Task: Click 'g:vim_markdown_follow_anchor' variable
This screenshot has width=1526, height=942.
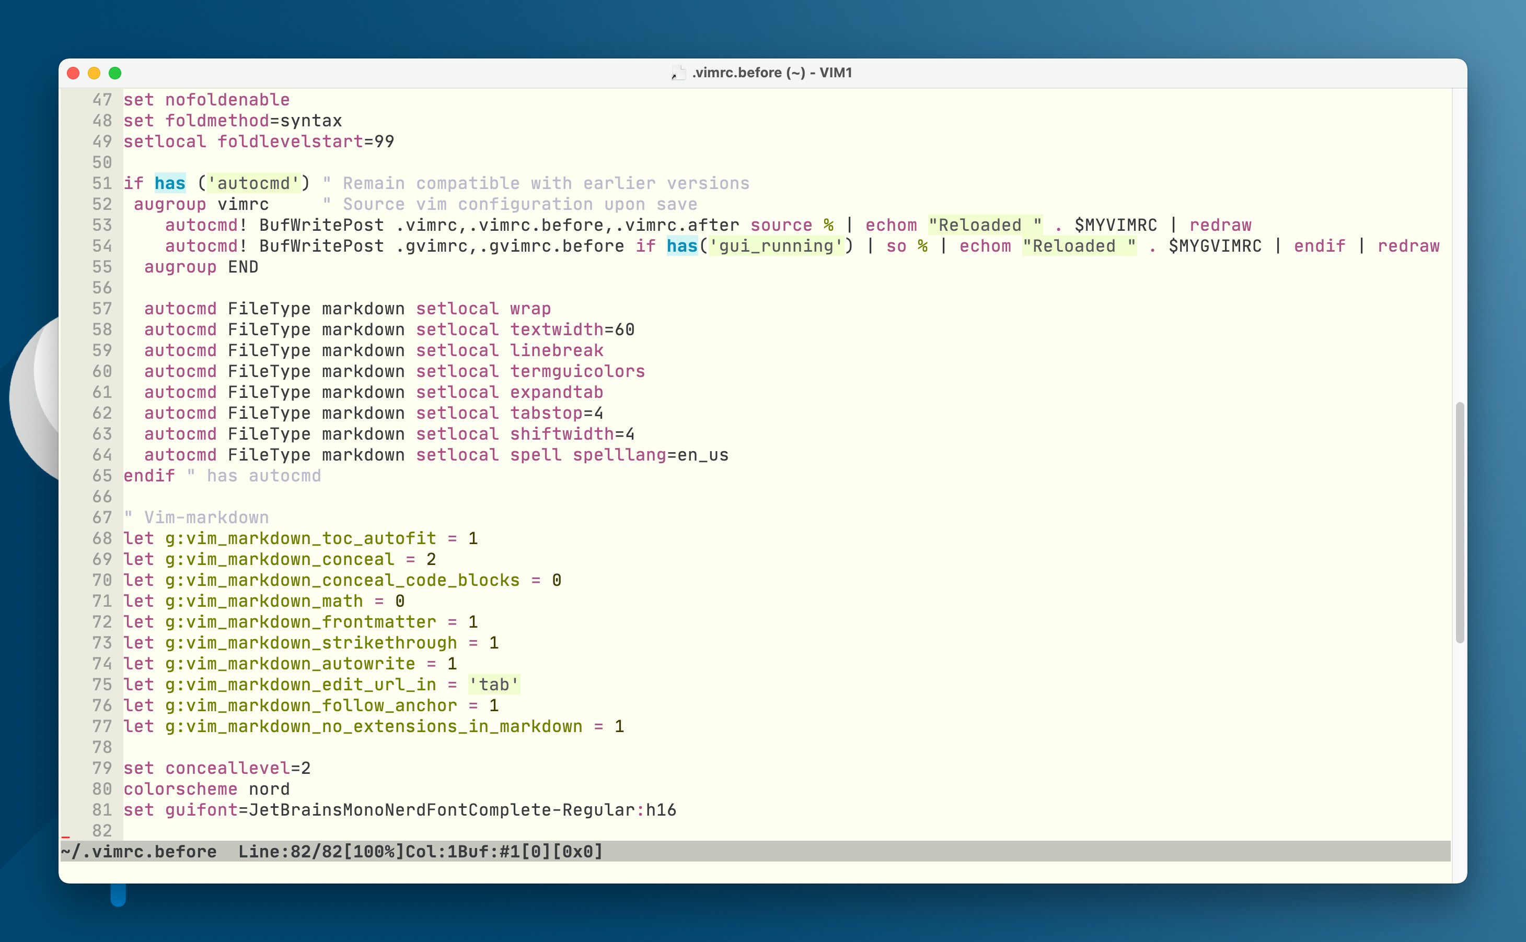Action: coord(310,706)
